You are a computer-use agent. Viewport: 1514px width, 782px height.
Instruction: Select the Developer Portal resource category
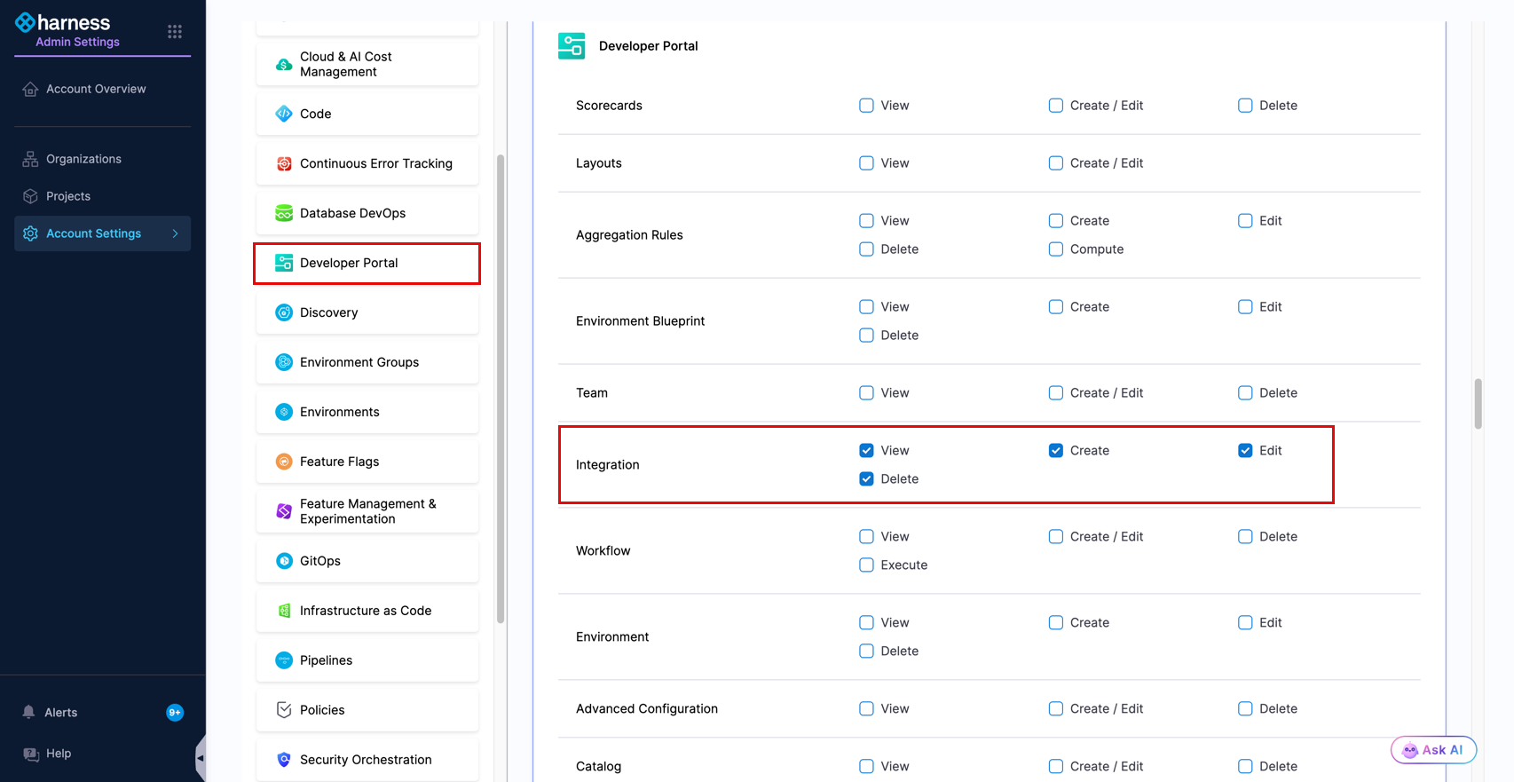click(x=367, y=263)
